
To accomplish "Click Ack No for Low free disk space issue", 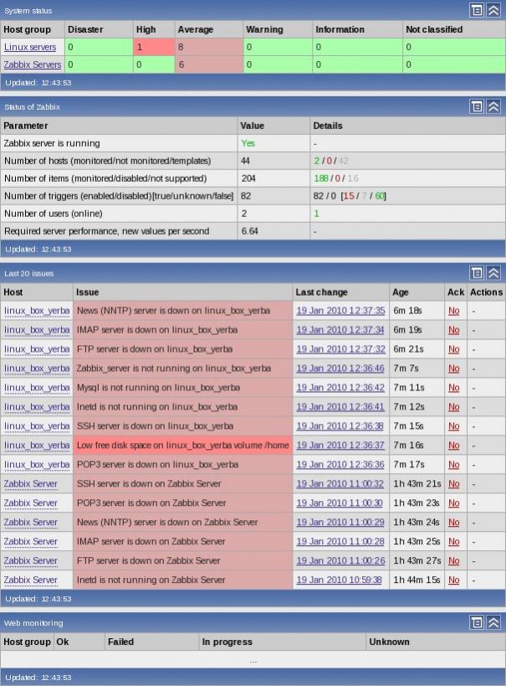I will 454,446.
